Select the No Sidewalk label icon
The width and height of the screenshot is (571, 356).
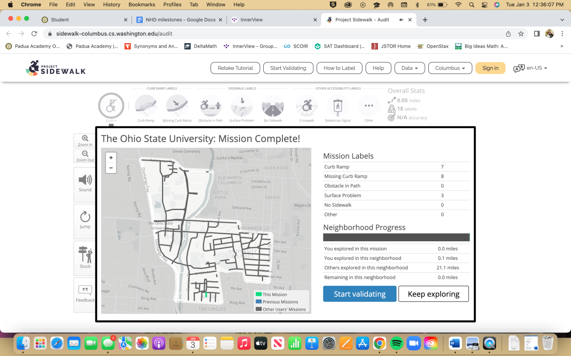pos(273,106)
